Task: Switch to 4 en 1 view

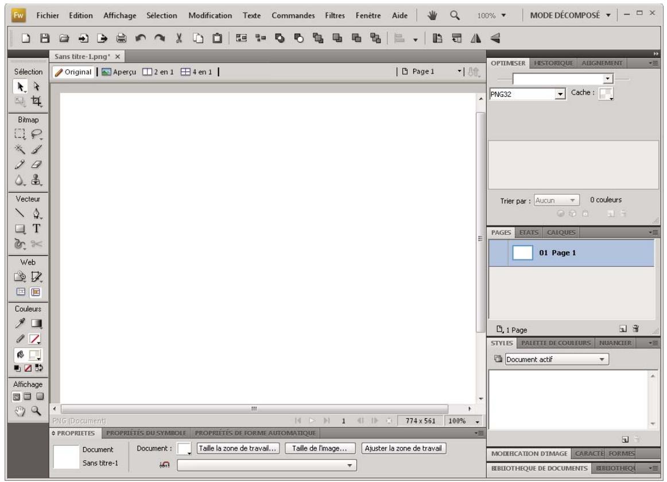Action: pyautogui.click(x=196, y=72)
